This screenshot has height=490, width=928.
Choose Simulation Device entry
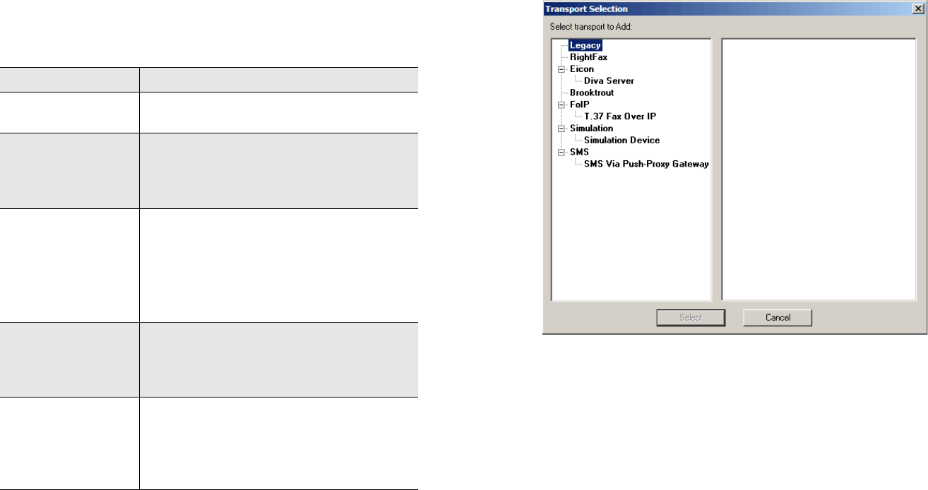pyautogui.click(x=621, y=141)
